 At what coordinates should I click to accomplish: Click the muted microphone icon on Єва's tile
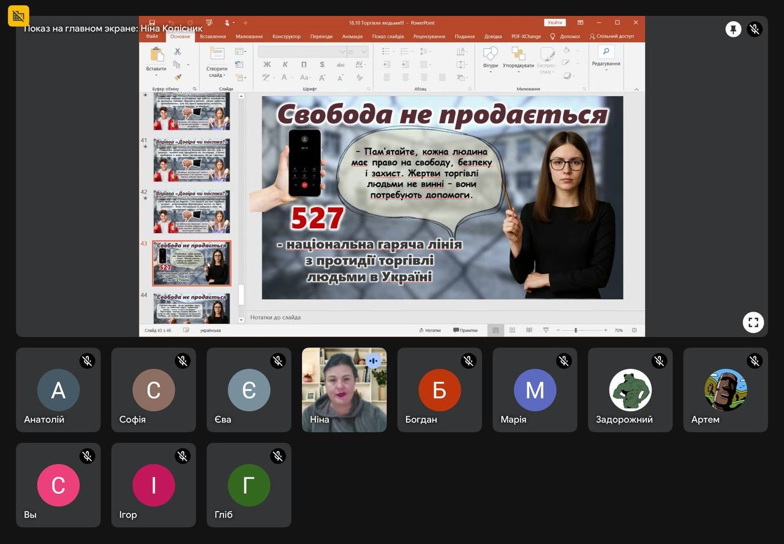point(278,360)
